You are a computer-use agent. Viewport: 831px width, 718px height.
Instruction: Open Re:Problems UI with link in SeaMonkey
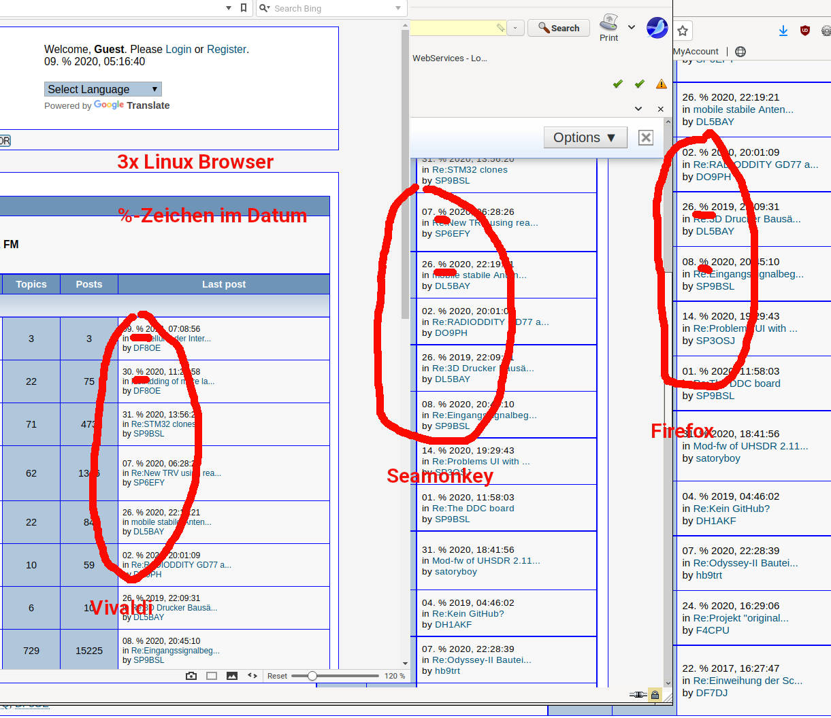481,461
